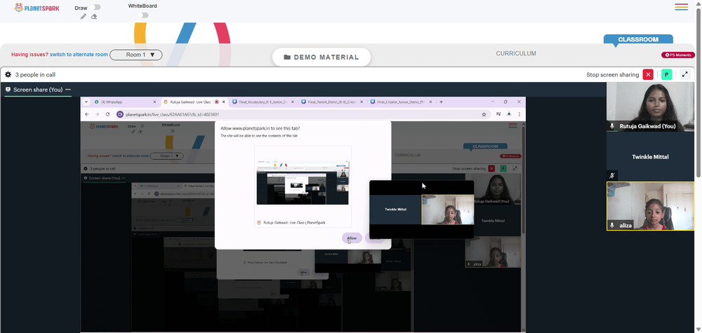Stop screen sharing with red X

[648, 74]
